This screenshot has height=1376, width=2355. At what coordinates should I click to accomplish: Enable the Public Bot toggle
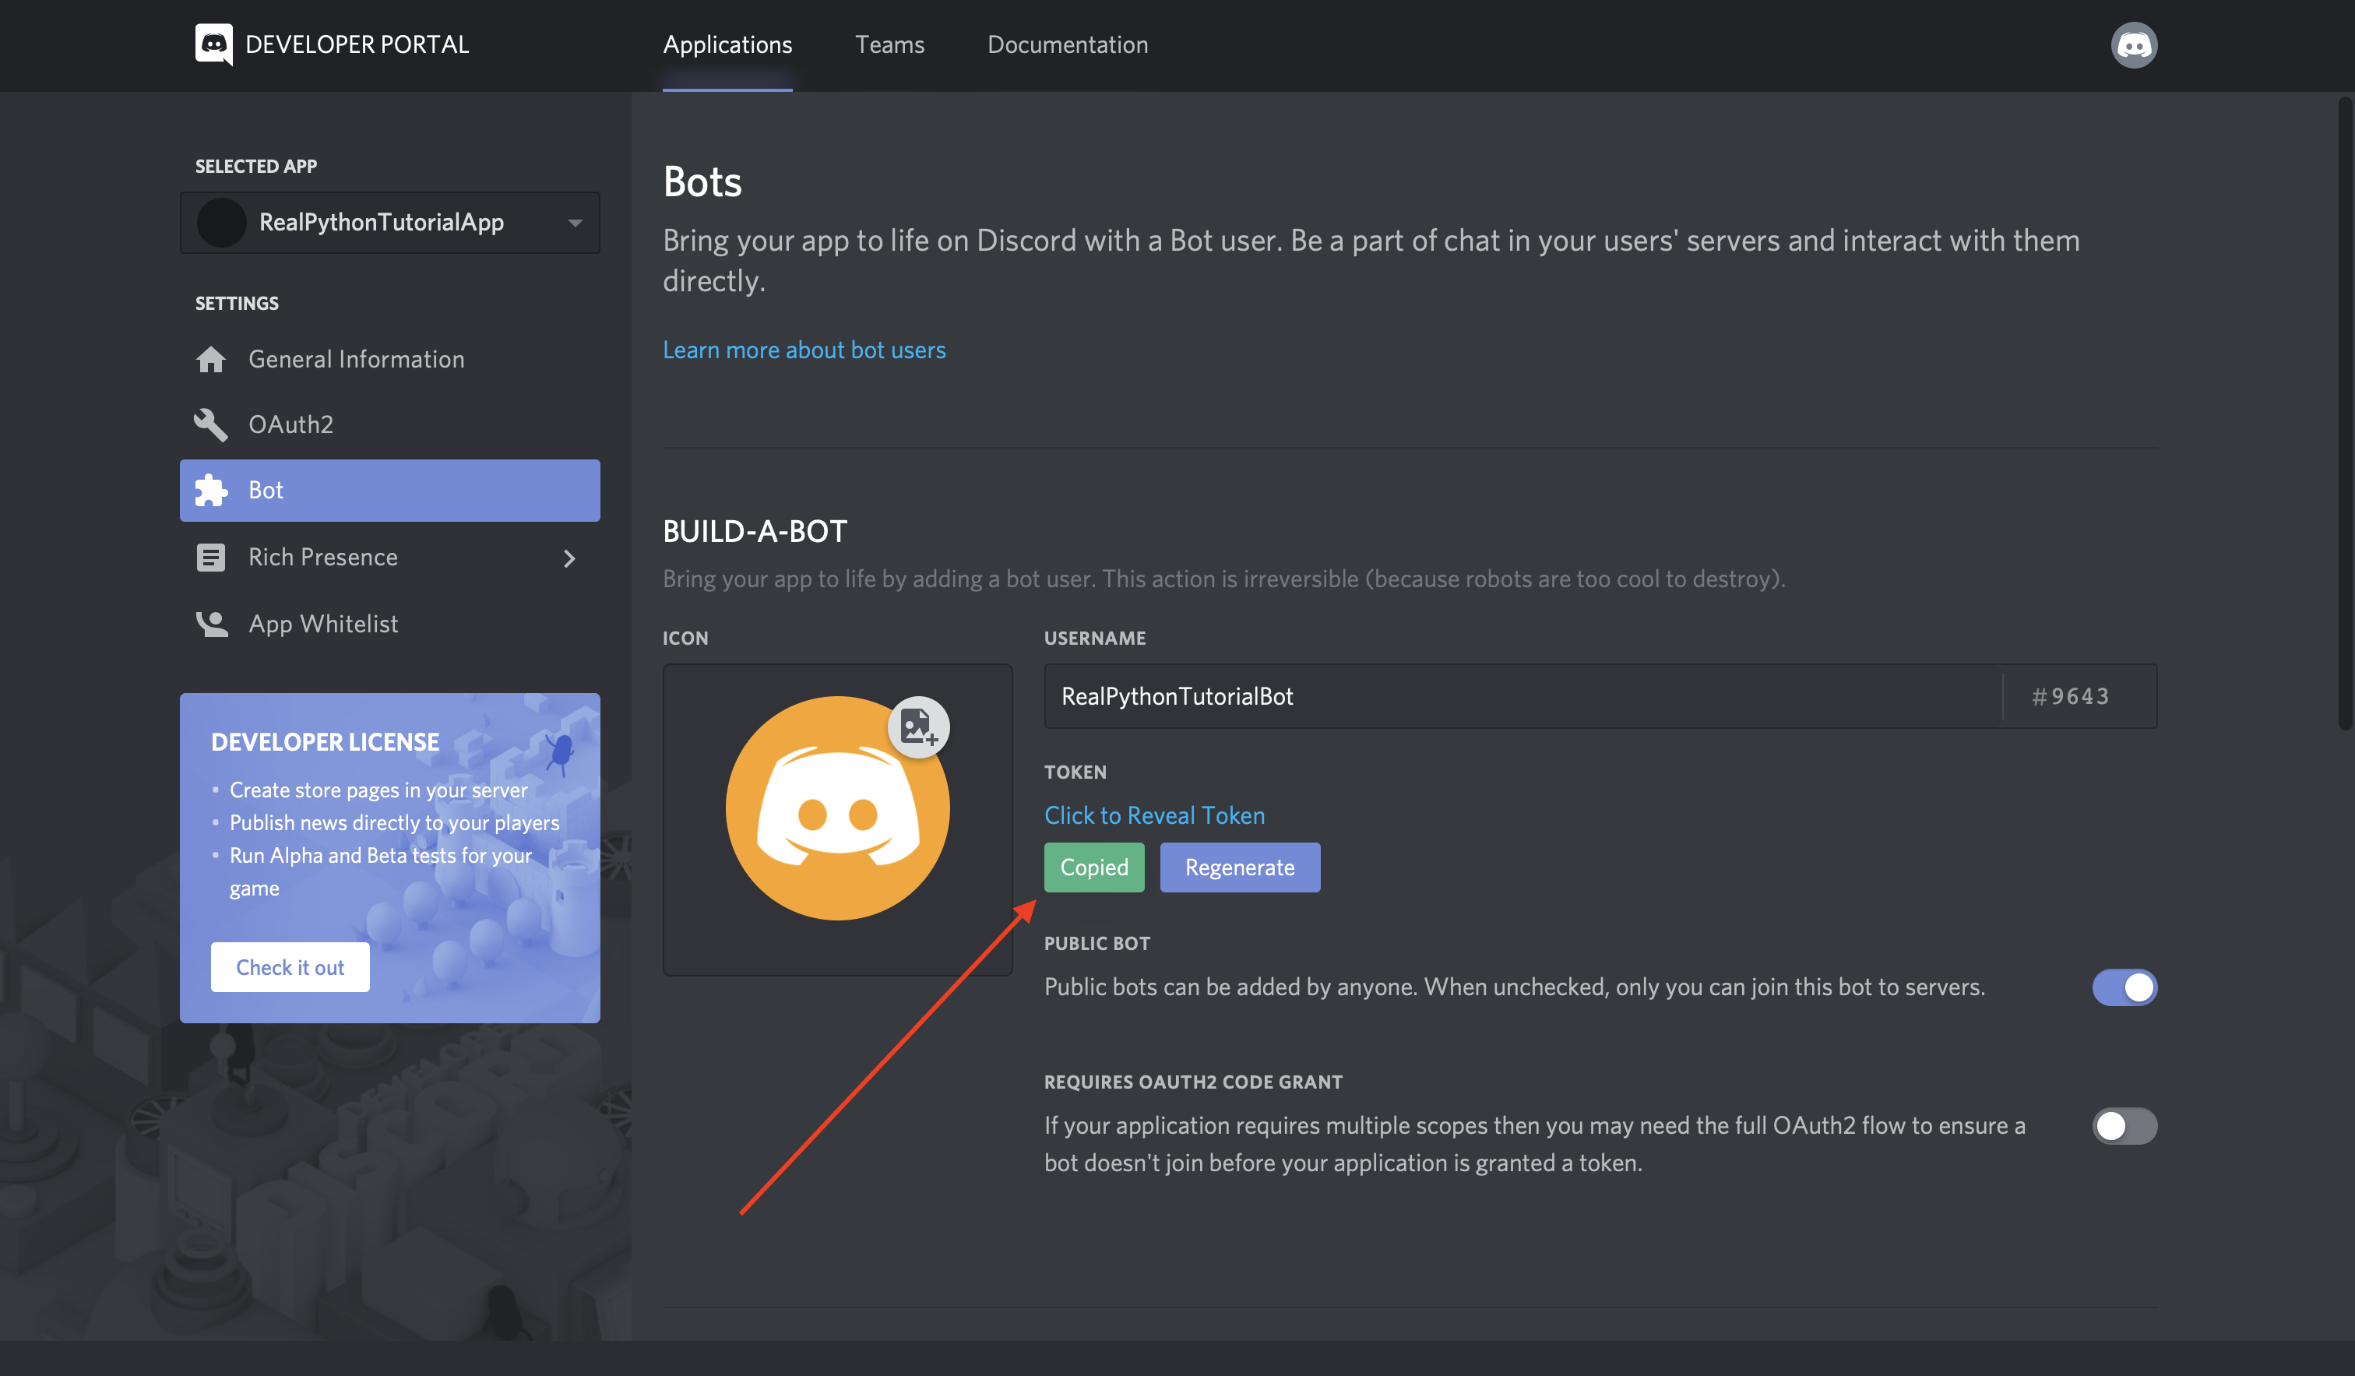pyautogui.click(x=2126, y=986)
